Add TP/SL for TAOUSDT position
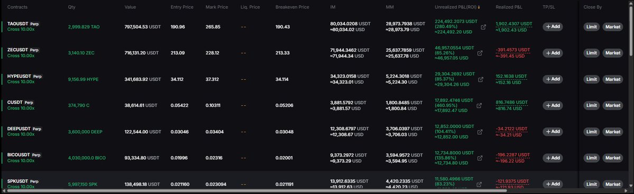Image resolution: width=634 pixels, height=194 pixels. (x=553, y=26)
